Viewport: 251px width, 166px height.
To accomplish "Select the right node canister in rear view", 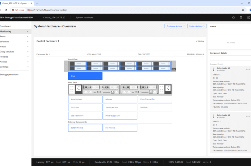I will 139,89.
